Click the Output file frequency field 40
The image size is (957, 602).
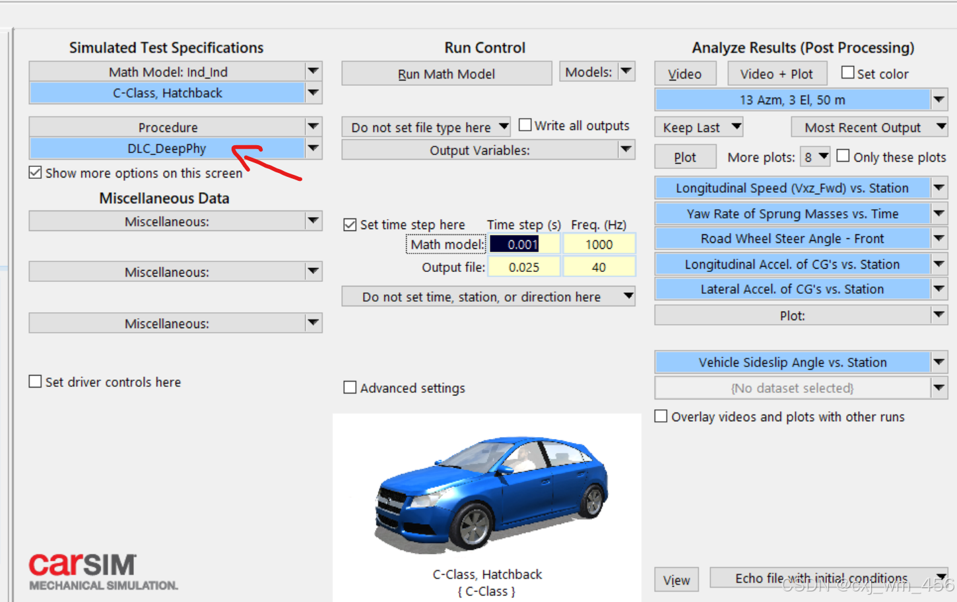(599, 267)
